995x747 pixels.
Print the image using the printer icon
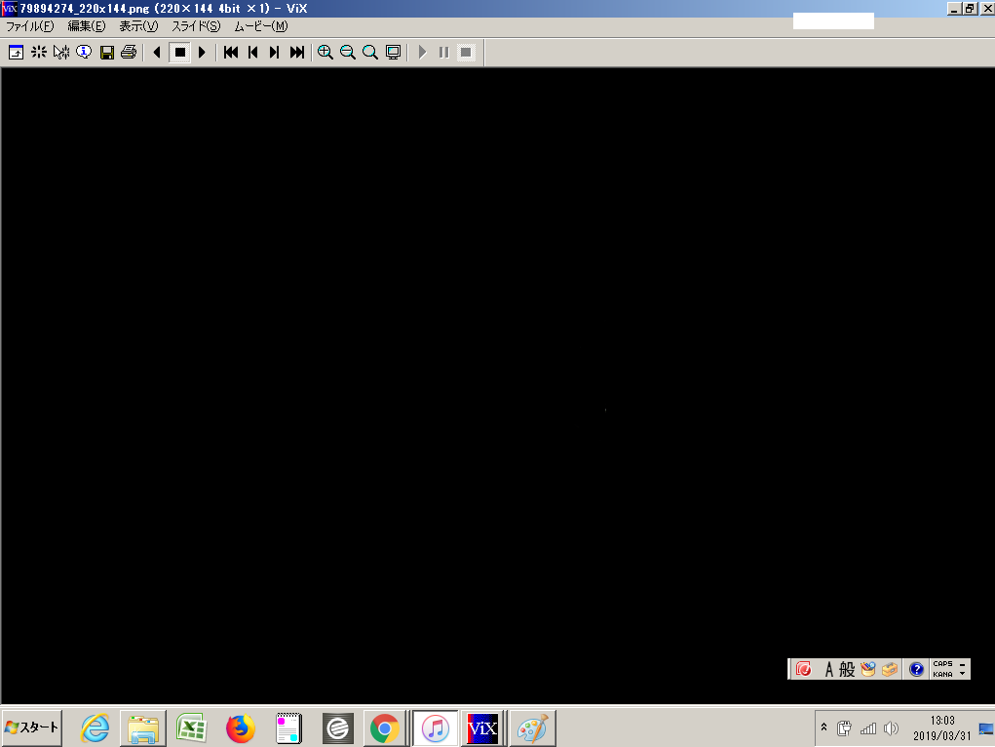129,52
